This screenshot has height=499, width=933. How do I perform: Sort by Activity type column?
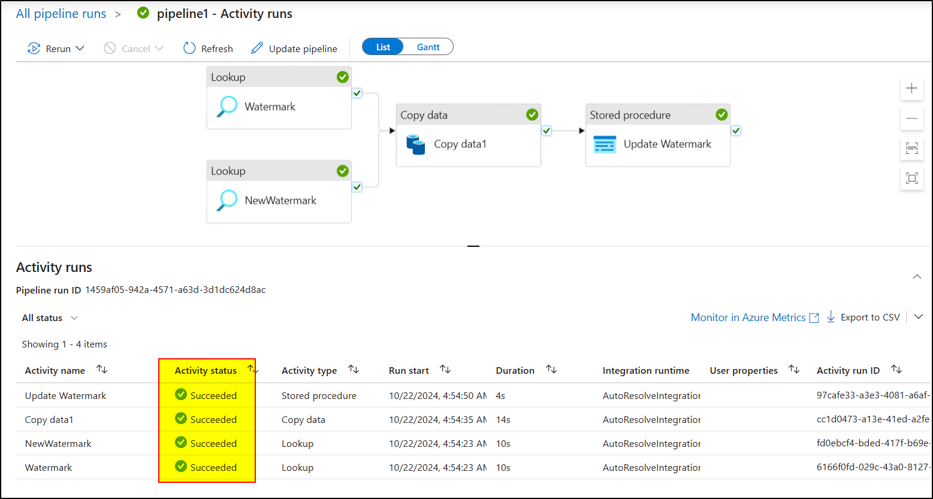[354, 370]
